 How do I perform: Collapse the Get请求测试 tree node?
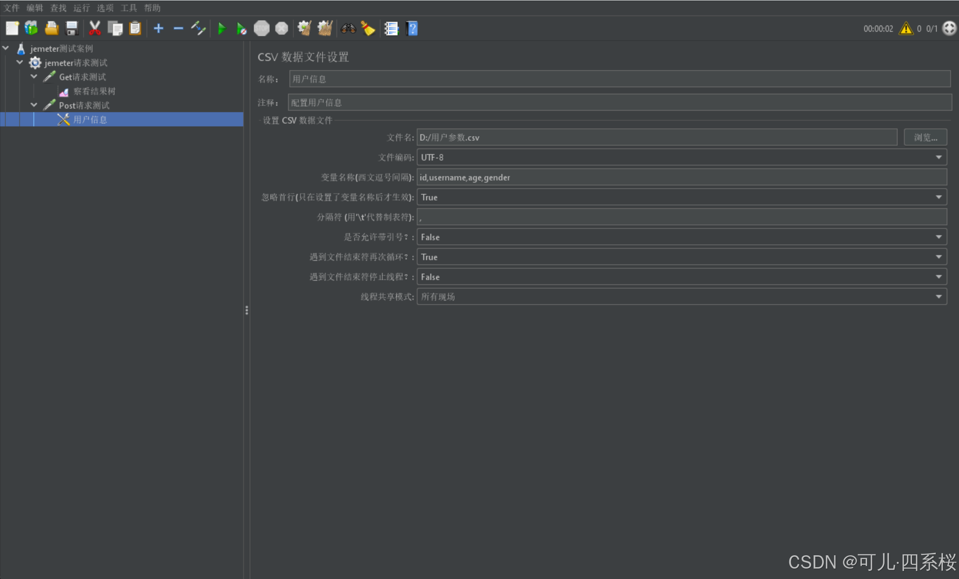34,76
